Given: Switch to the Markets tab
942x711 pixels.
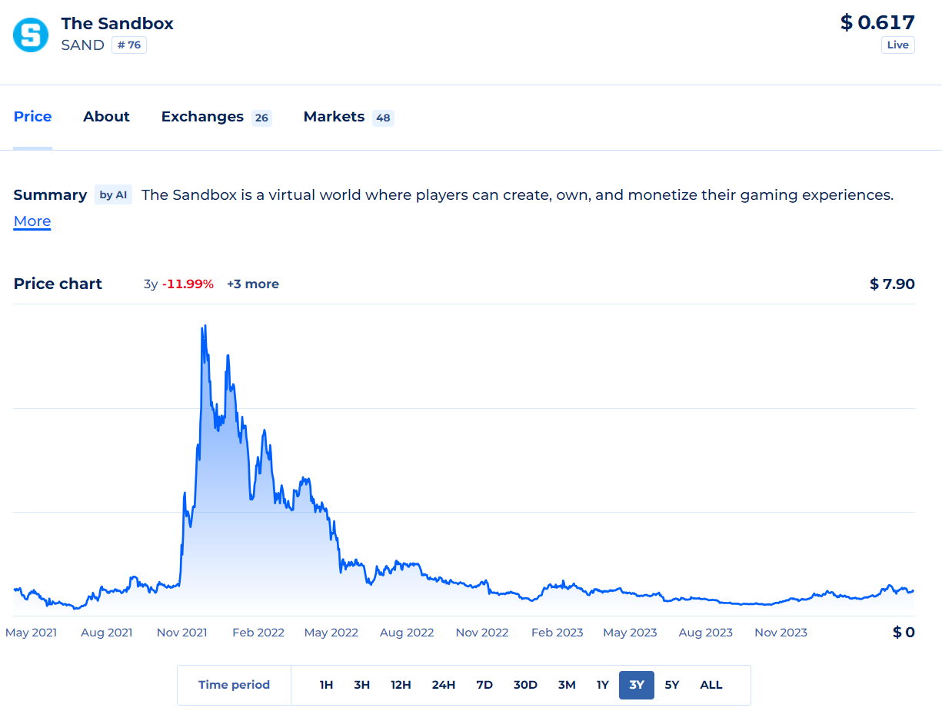Looking at the screenshot, I should tap(348, 117).
